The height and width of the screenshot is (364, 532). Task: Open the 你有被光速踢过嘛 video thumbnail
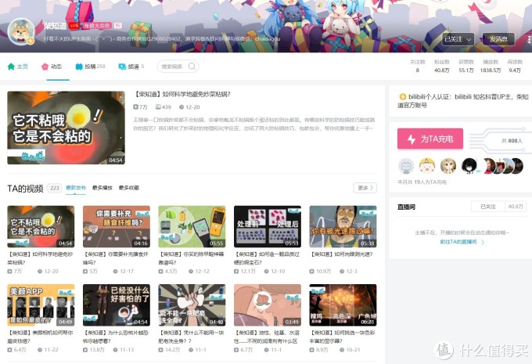343,226
